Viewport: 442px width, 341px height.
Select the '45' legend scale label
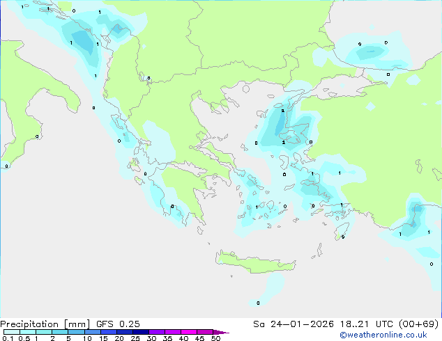[x=199, y=338]
